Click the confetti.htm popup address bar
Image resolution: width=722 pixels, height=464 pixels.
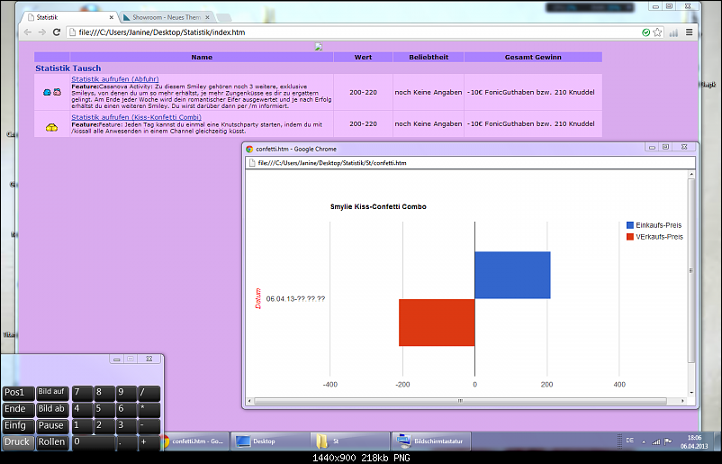tap(471, 163)
